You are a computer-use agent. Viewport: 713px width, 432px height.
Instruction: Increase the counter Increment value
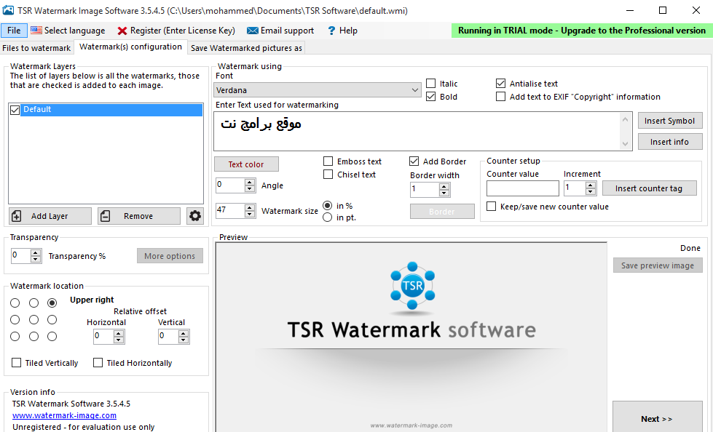(591, 185)
